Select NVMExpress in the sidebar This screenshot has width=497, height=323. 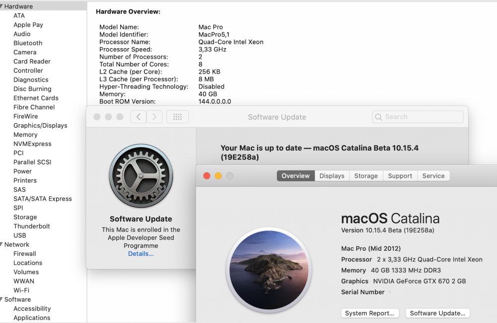[32, 144]
